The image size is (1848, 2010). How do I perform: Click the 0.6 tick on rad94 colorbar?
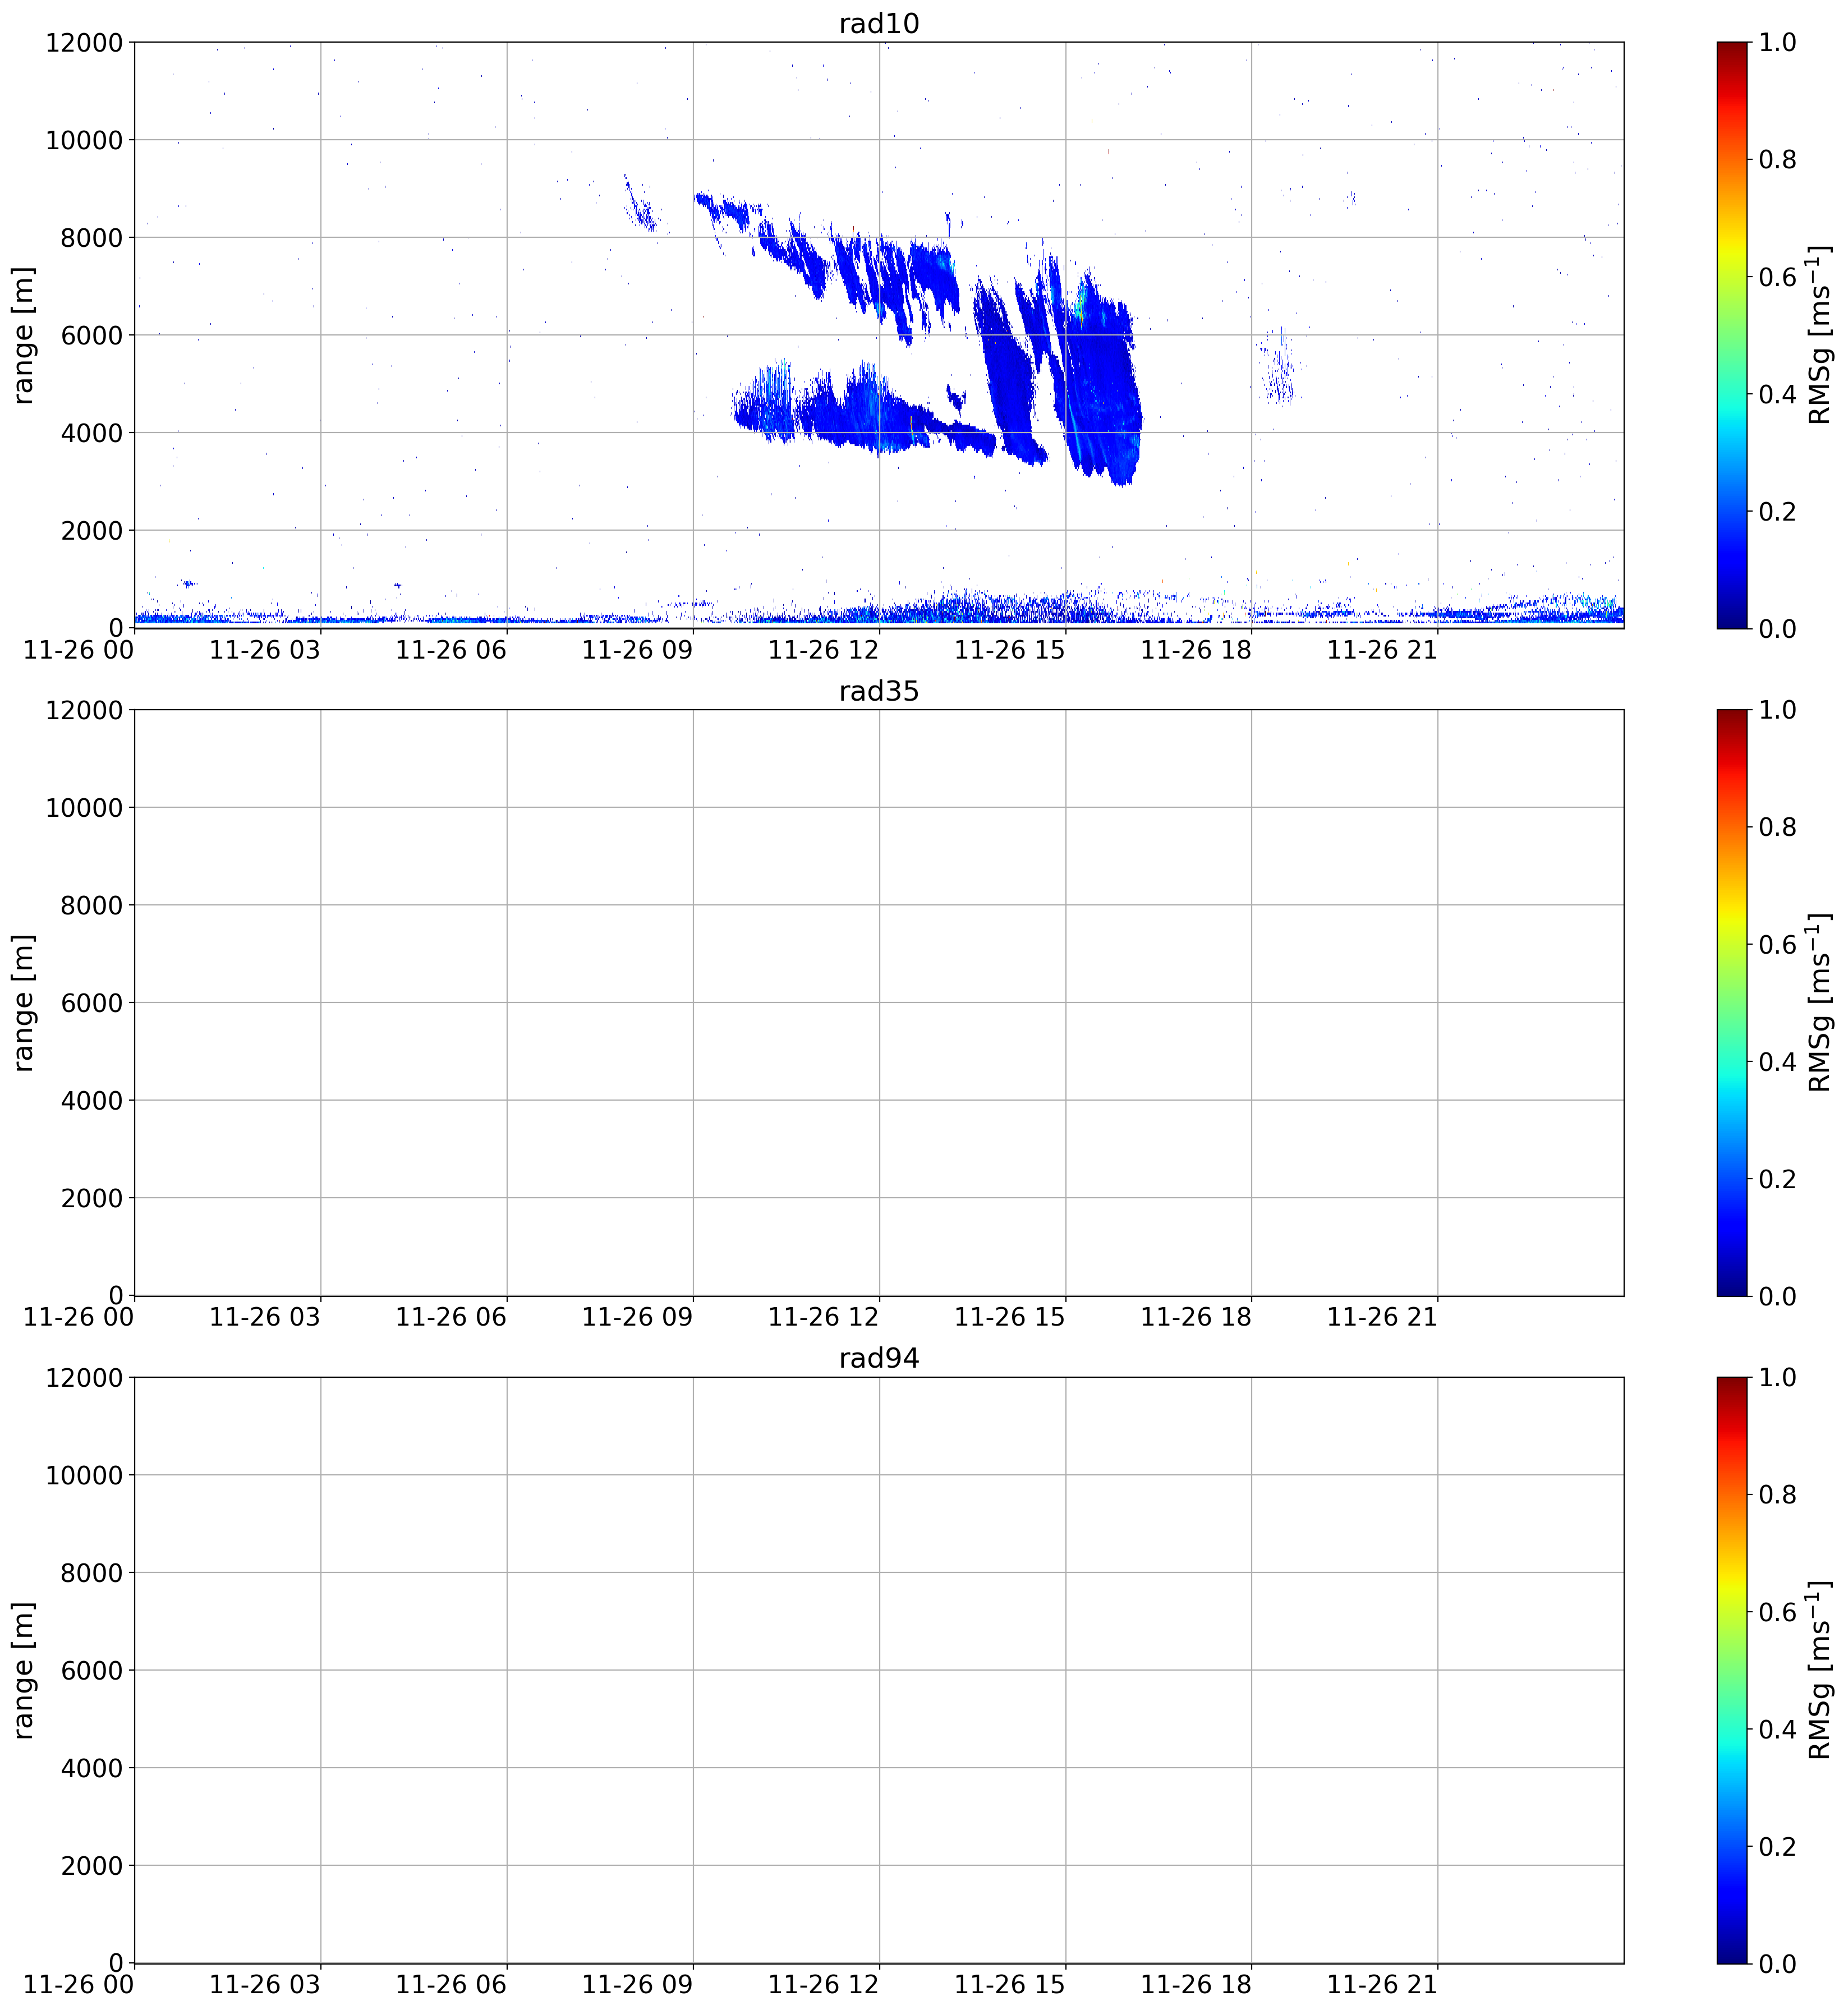tap(1777, 1611)
